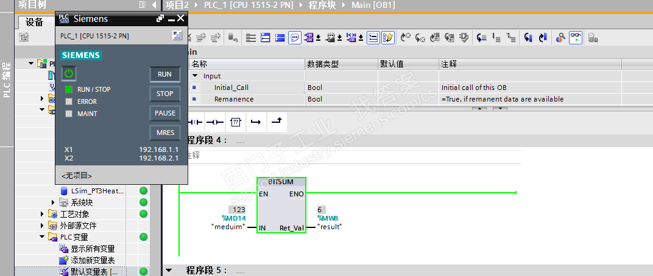Screen dimensions: 653x276
Task: Insert a close branch instruction
Action: tap(277, 122)
